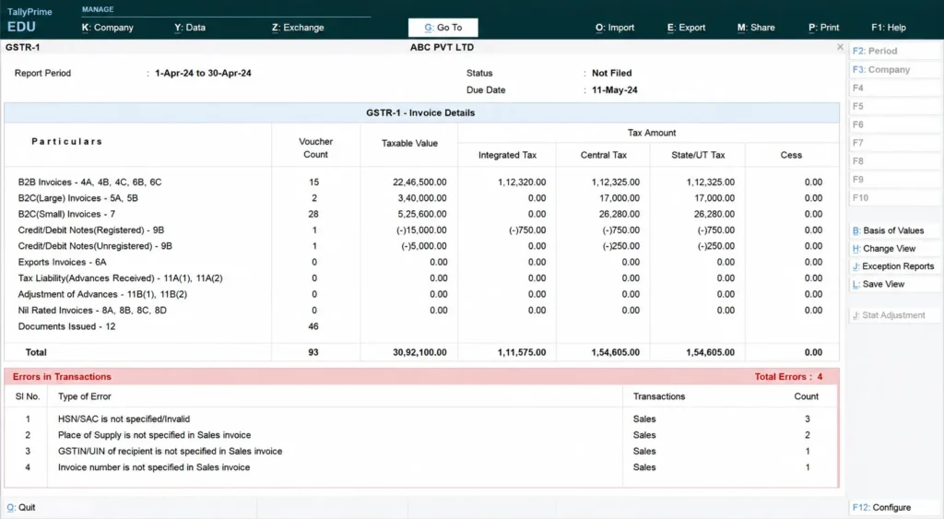Click F3: Company in the side panel
This screenshot has height=519, width=944.
click(894, 70)
